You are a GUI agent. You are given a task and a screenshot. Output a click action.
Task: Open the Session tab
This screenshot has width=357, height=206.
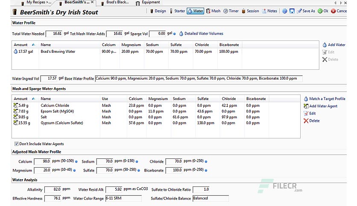pyautogui.click(x=250, y=11)
